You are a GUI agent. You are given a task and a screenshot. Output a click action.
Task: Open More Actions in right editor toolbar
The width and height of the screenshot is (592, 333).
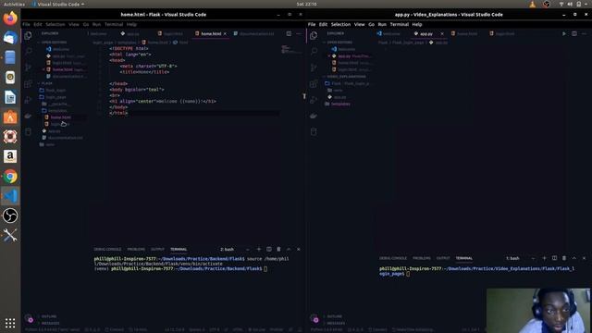[x=584, y=33]
